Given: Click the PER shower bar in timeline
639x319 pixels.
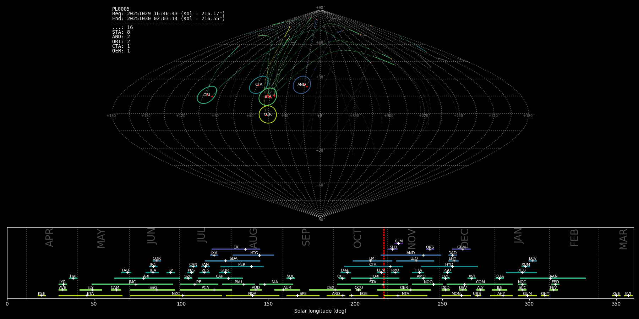Looking at the screenshot, I should [242, 267].
